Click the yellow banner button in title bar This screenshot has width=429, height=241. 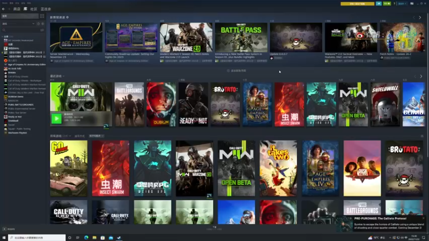pos(357,4)
